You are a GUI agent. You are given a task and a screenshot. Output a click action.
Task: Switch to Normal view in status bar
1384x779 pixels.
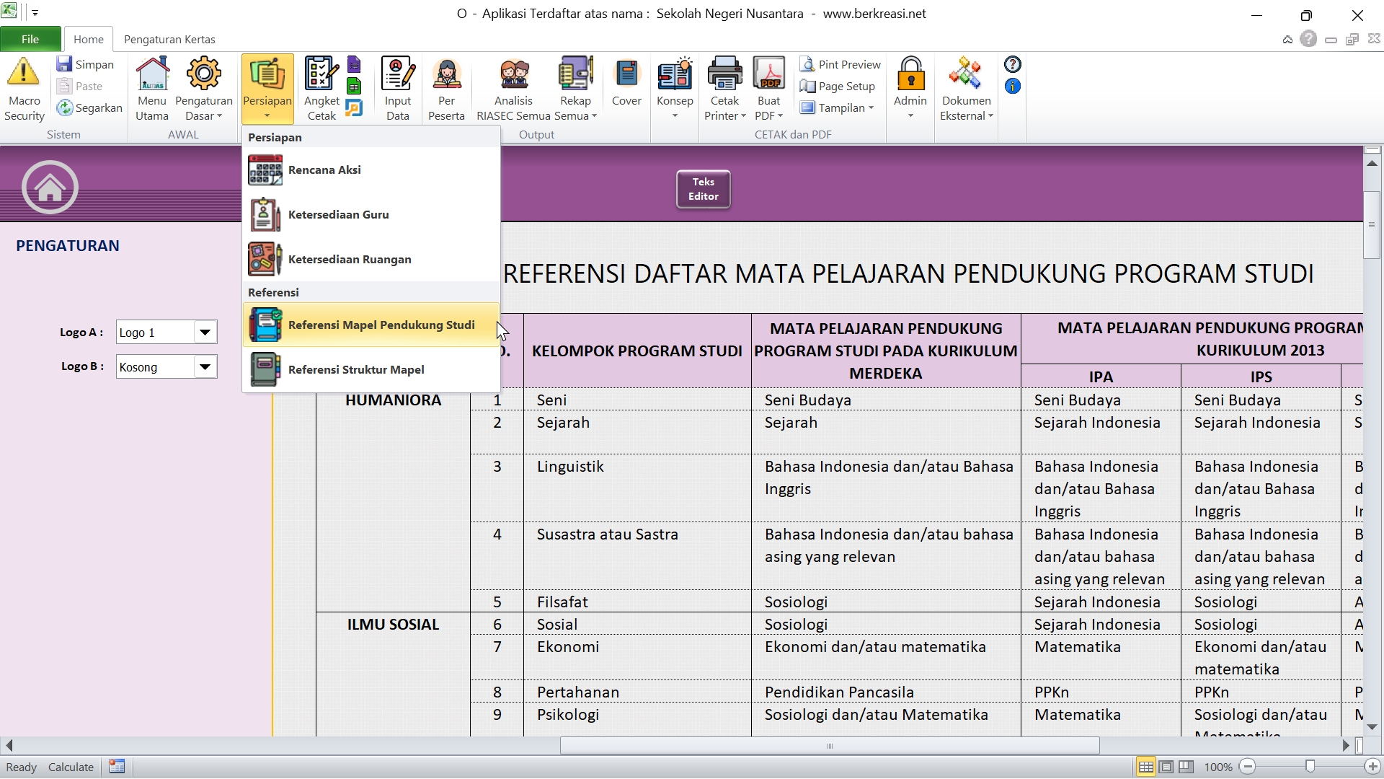point(1145,767)
